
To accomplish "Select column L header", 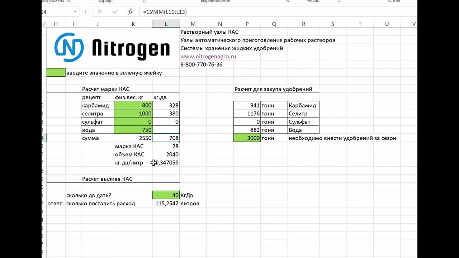I will pos(166,24).
